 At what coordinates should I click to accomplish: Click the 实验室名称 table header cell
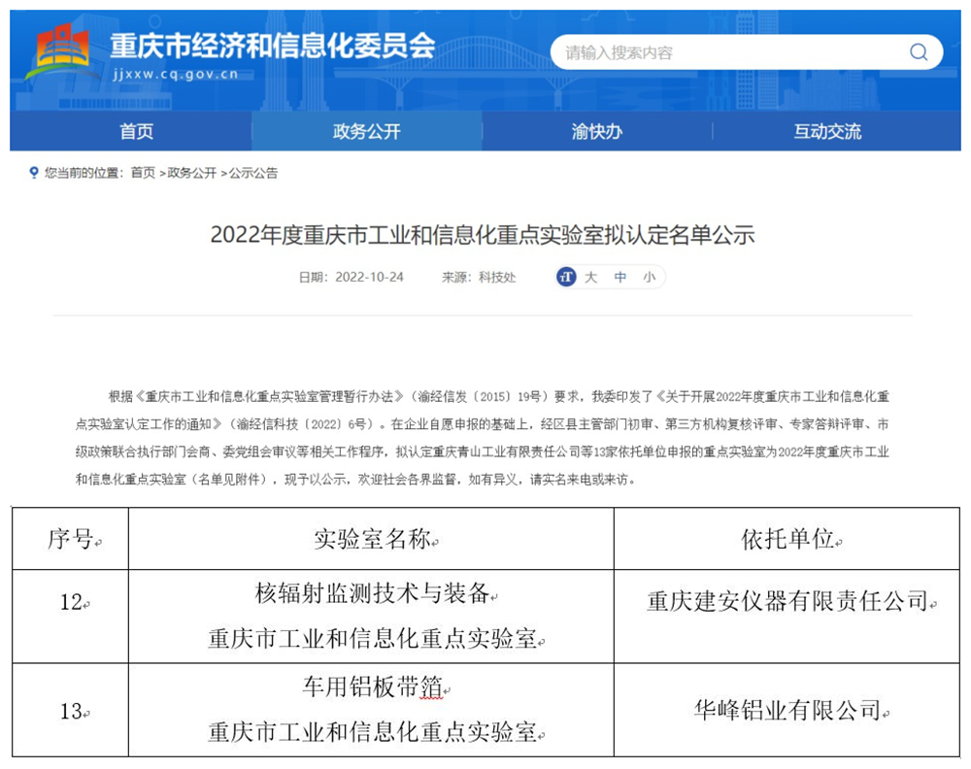click(x=371, y=540)
